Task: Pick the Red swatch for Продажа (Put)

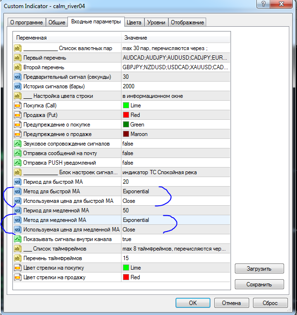Action: [126, 115]
